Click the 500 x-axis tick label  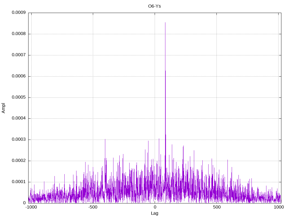216,207
